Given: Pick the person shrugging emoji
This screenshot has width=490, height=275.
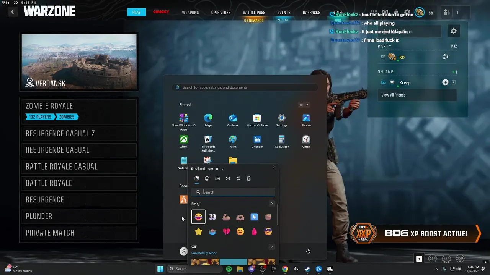Looking at the screenshot, I should (x=212, y=231).
